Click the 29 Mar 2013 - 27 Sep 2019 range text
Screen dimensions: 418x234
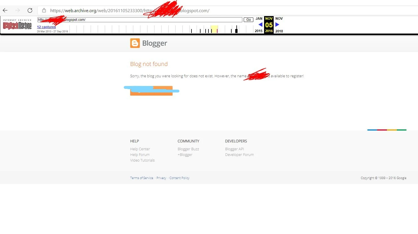[53, 32]
